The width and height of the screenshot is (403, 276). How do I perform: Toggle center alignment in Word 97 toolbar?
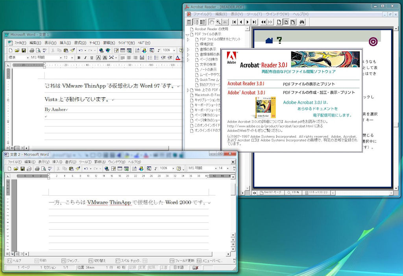tap(129, 58)
